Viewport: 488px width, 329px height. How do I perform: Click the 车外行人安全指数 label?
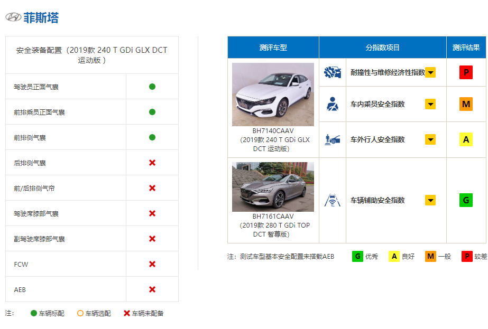point(377,139)
